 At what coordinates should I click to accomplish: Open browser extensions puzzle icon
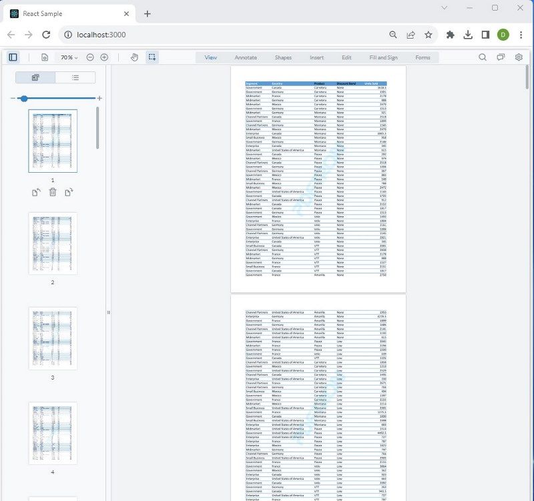(450, 35)
